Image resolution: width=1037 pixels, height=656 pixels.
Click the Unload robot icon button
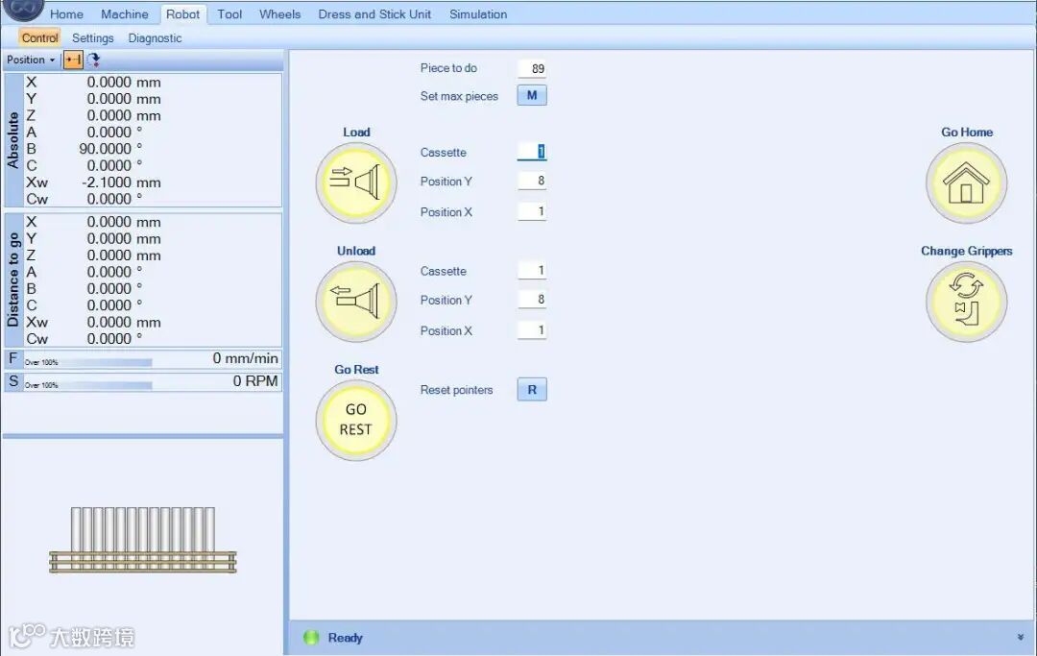coord(356,302)
